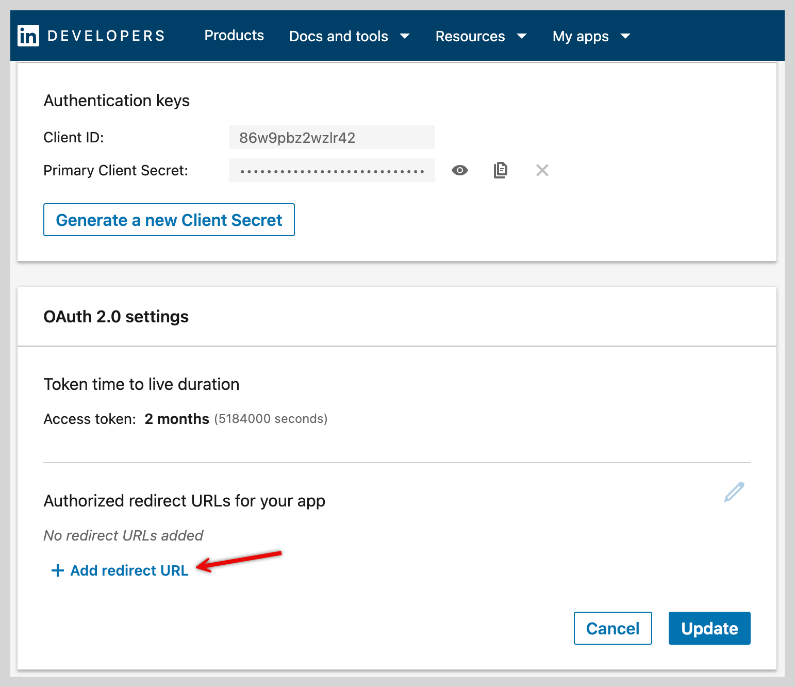Reveal the Primary Client Secret with eye icon
Image resolution: width=795 pixels, height=687 pixels.
coord(460,170)
